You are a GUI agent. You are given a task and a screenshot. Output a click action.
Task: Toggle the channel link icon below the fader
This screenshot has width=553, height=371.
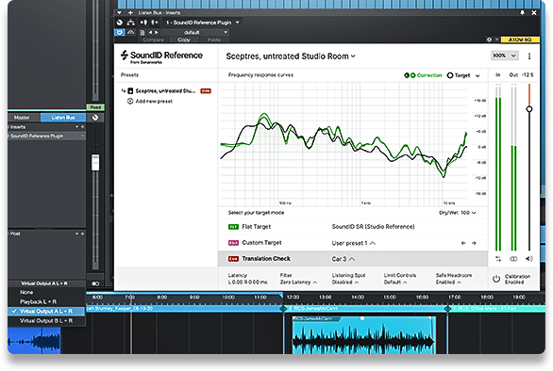point(95,283)
